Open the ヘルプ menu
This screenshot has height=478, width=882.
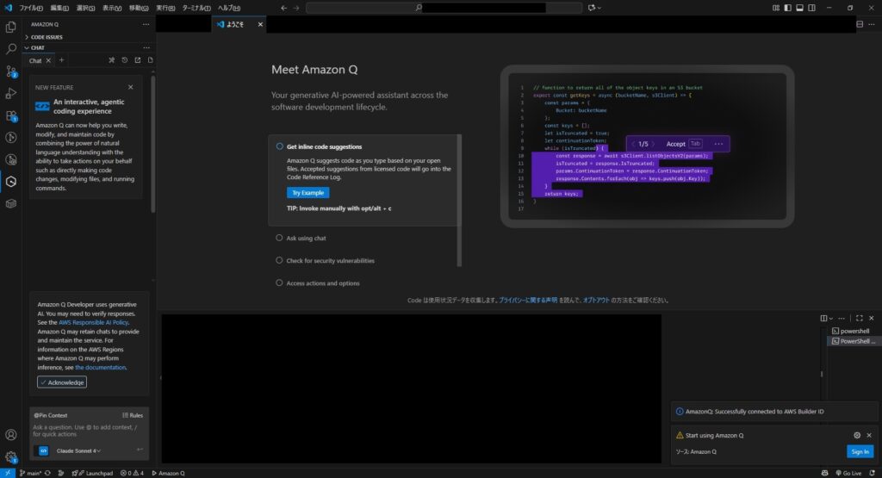(229, 8)
